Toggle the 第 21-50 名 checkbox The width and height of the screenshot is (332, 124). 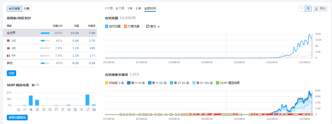172,83
